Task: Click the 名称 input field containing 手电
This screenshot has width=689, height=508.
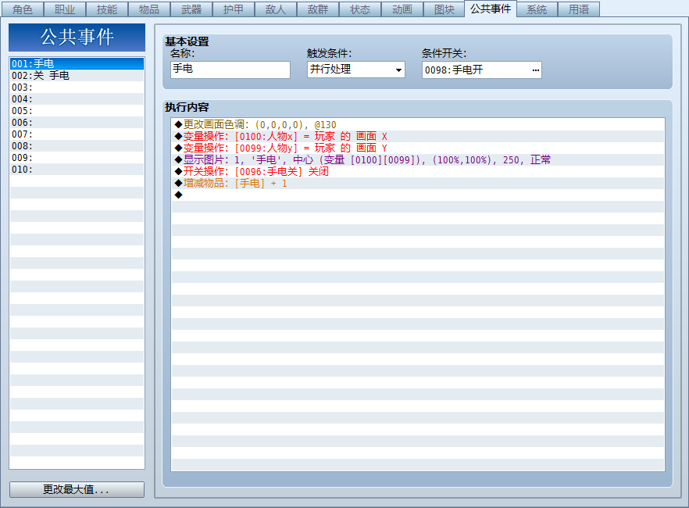Action: pyautogui.click(x=230, y=70)
